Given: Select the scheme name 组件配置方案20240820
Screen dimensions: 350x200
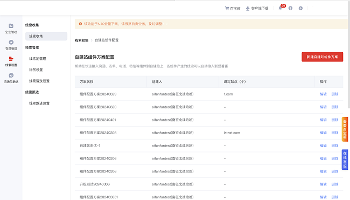Looking at the screenshot, I should (x=98, y=107).
